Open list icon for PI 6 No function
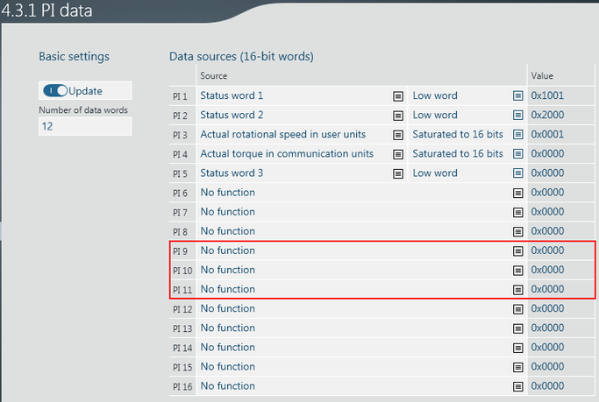 tap(517, 193)
